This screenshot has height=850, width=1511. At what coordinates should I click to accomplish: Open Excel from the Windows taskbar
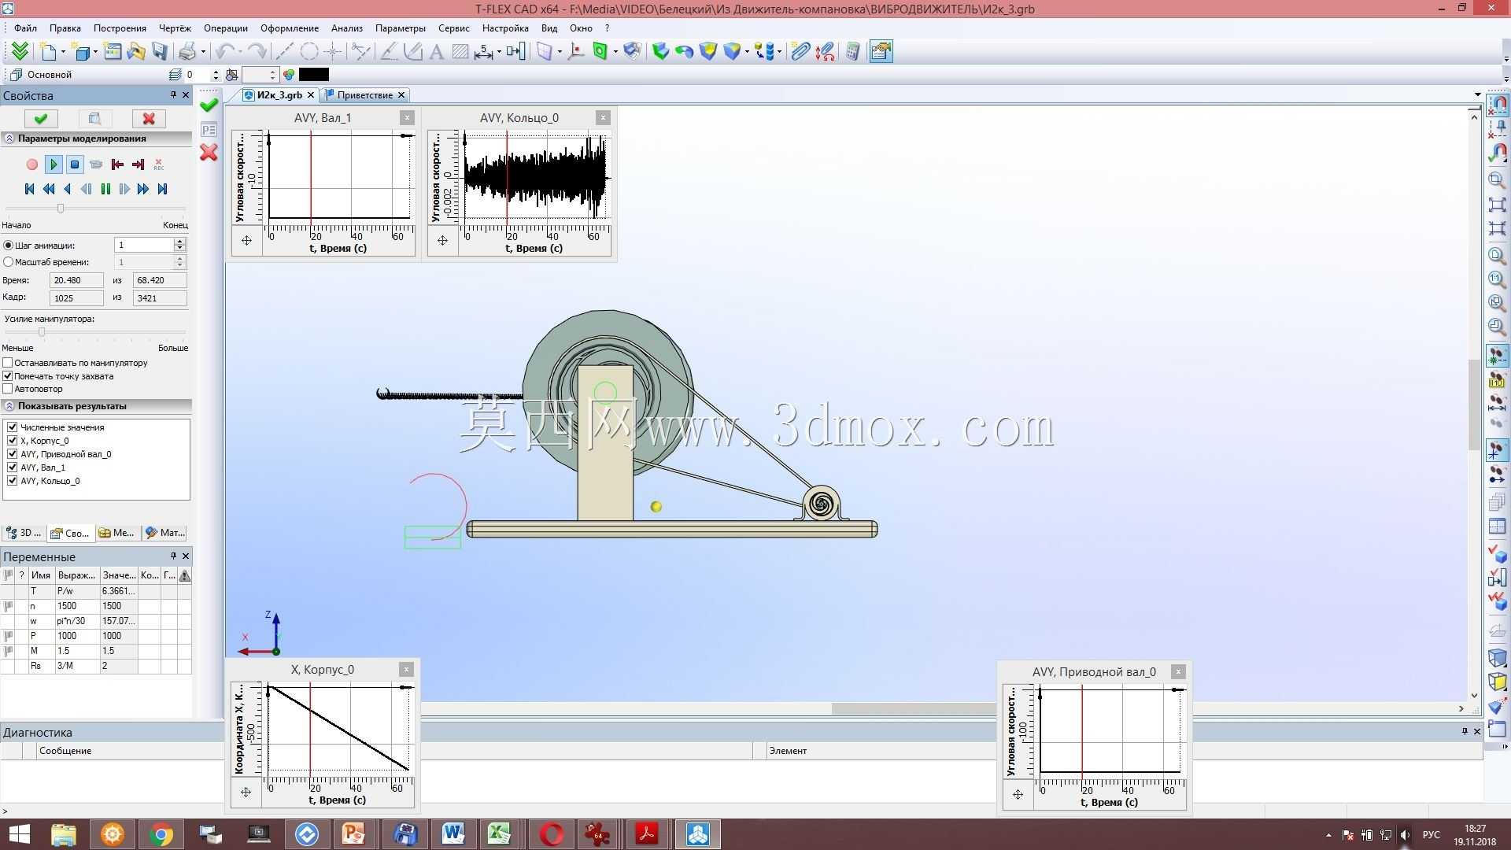pos(500,834)
